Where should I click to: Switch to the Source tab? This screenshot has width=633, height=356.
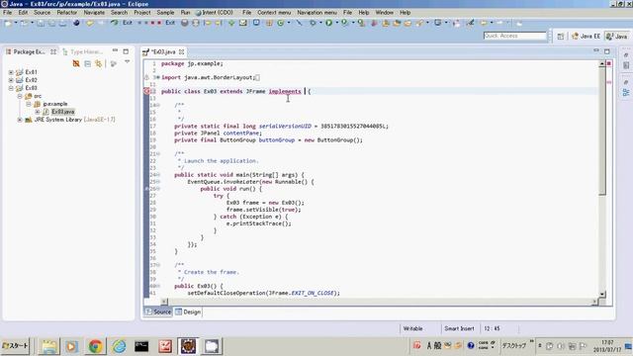[x=158, y=312]
